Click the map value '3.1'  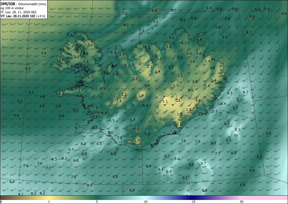[x=76, y=57]
